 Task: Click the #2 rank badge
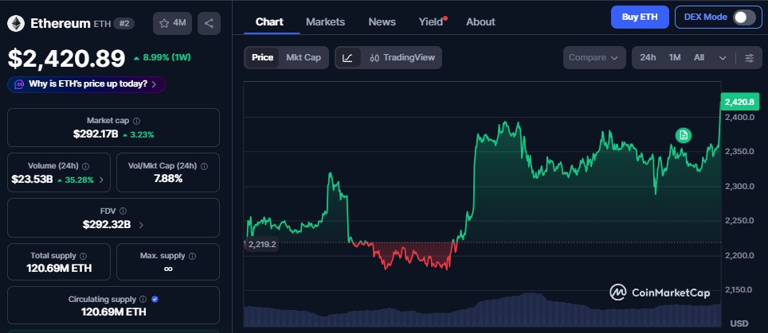(x=124, y=23)
